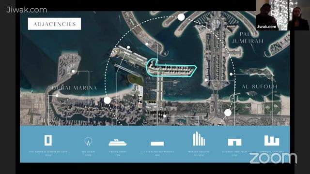Click the small marker at Dubai Marina canal

(57, 96)
